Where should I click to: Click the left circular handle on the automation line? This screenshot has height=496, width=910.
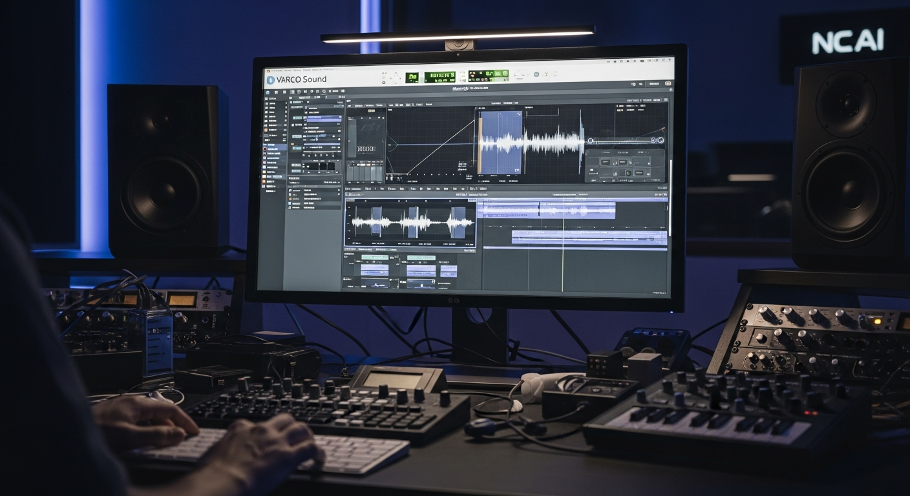click(x=589, y=140)
